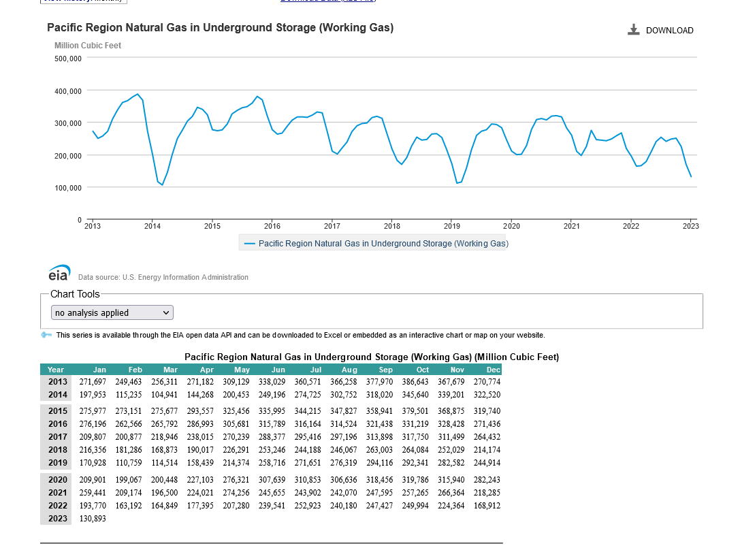The height and width of the screenshot is (550, 740).
Task: Click the May column header
Action: [x=242, y=370]
